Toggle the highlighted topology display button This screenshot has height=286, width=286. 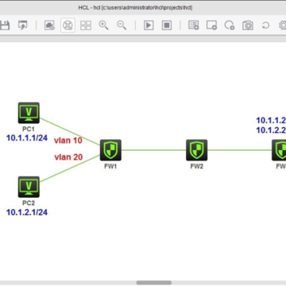68,25
